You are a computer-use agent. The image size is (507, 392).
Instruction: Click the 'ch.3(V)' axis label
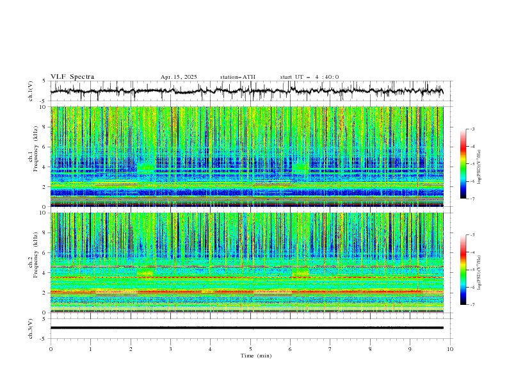[31, 329]
